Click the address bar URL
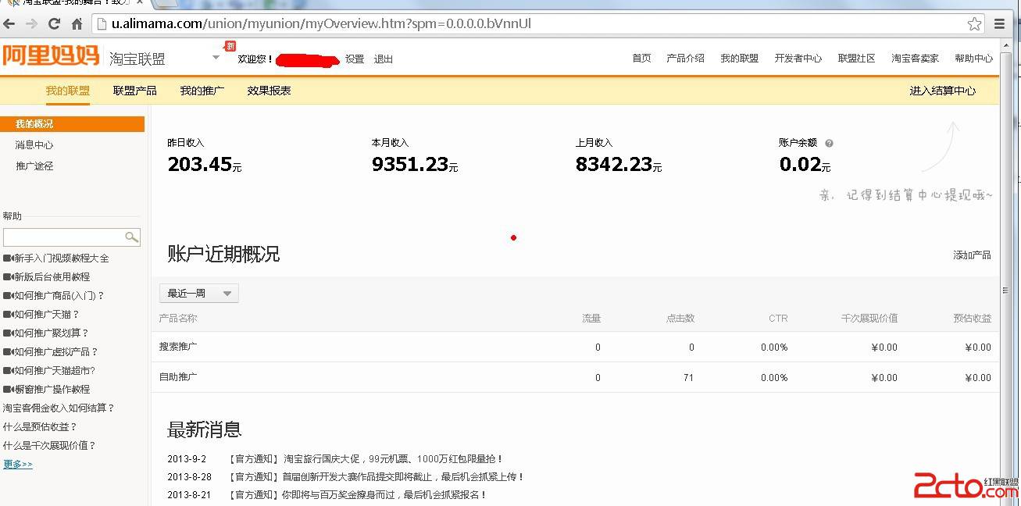Image resolution: width=1021 pixels, height=506 pixels. (x=321, y=23)
